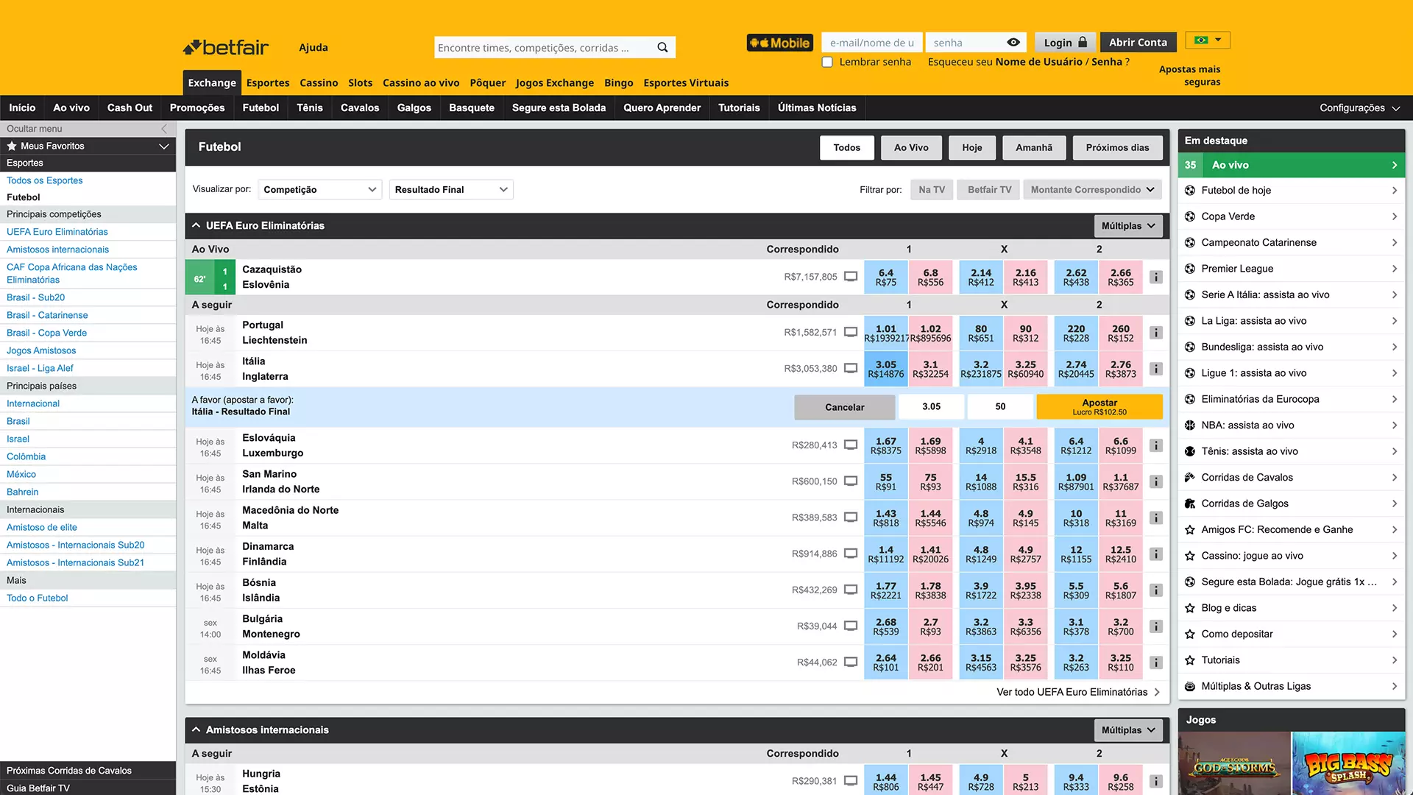Click video icon for Itália vs Inglaterra

pos(851,368)
